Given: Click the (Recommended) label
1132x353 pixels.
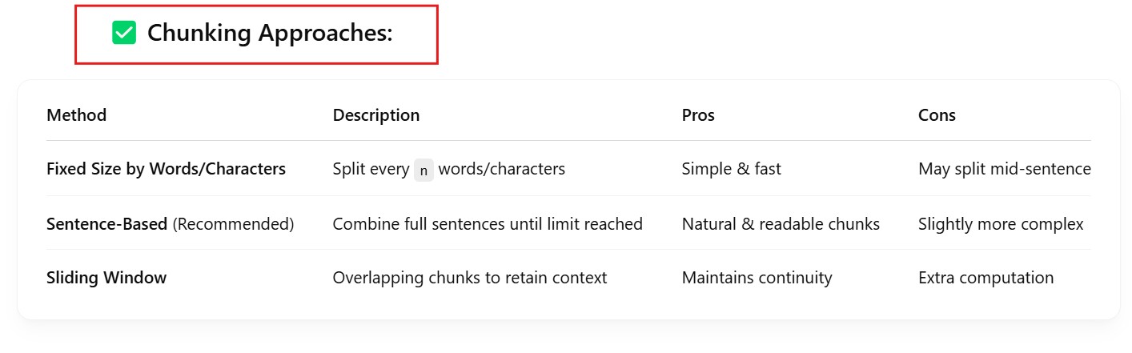Looking at the screenshot, I should tap(233, 224).
